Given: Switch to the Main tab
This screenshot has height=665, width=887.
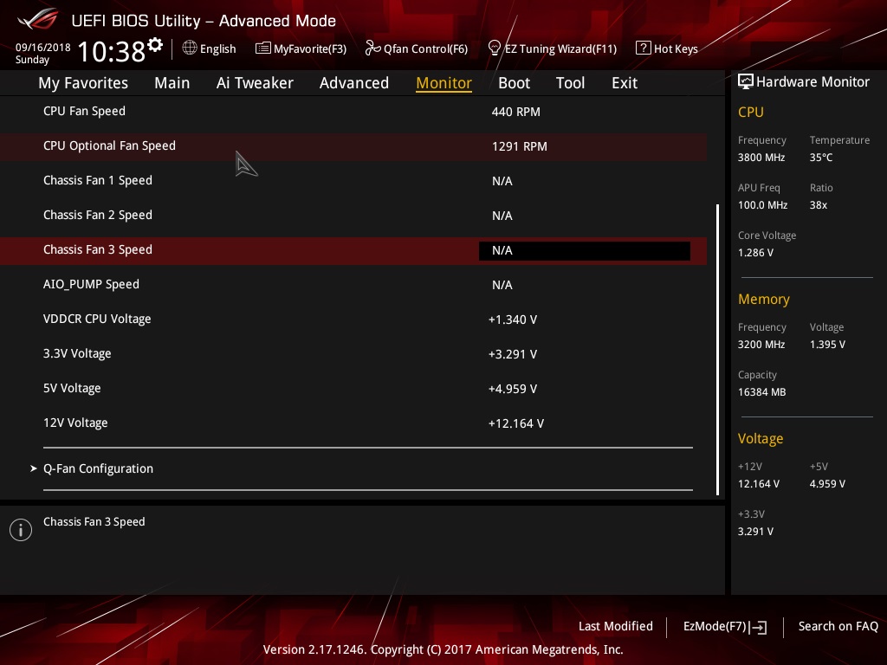Looking at the screenshot, I should point(172,83).
